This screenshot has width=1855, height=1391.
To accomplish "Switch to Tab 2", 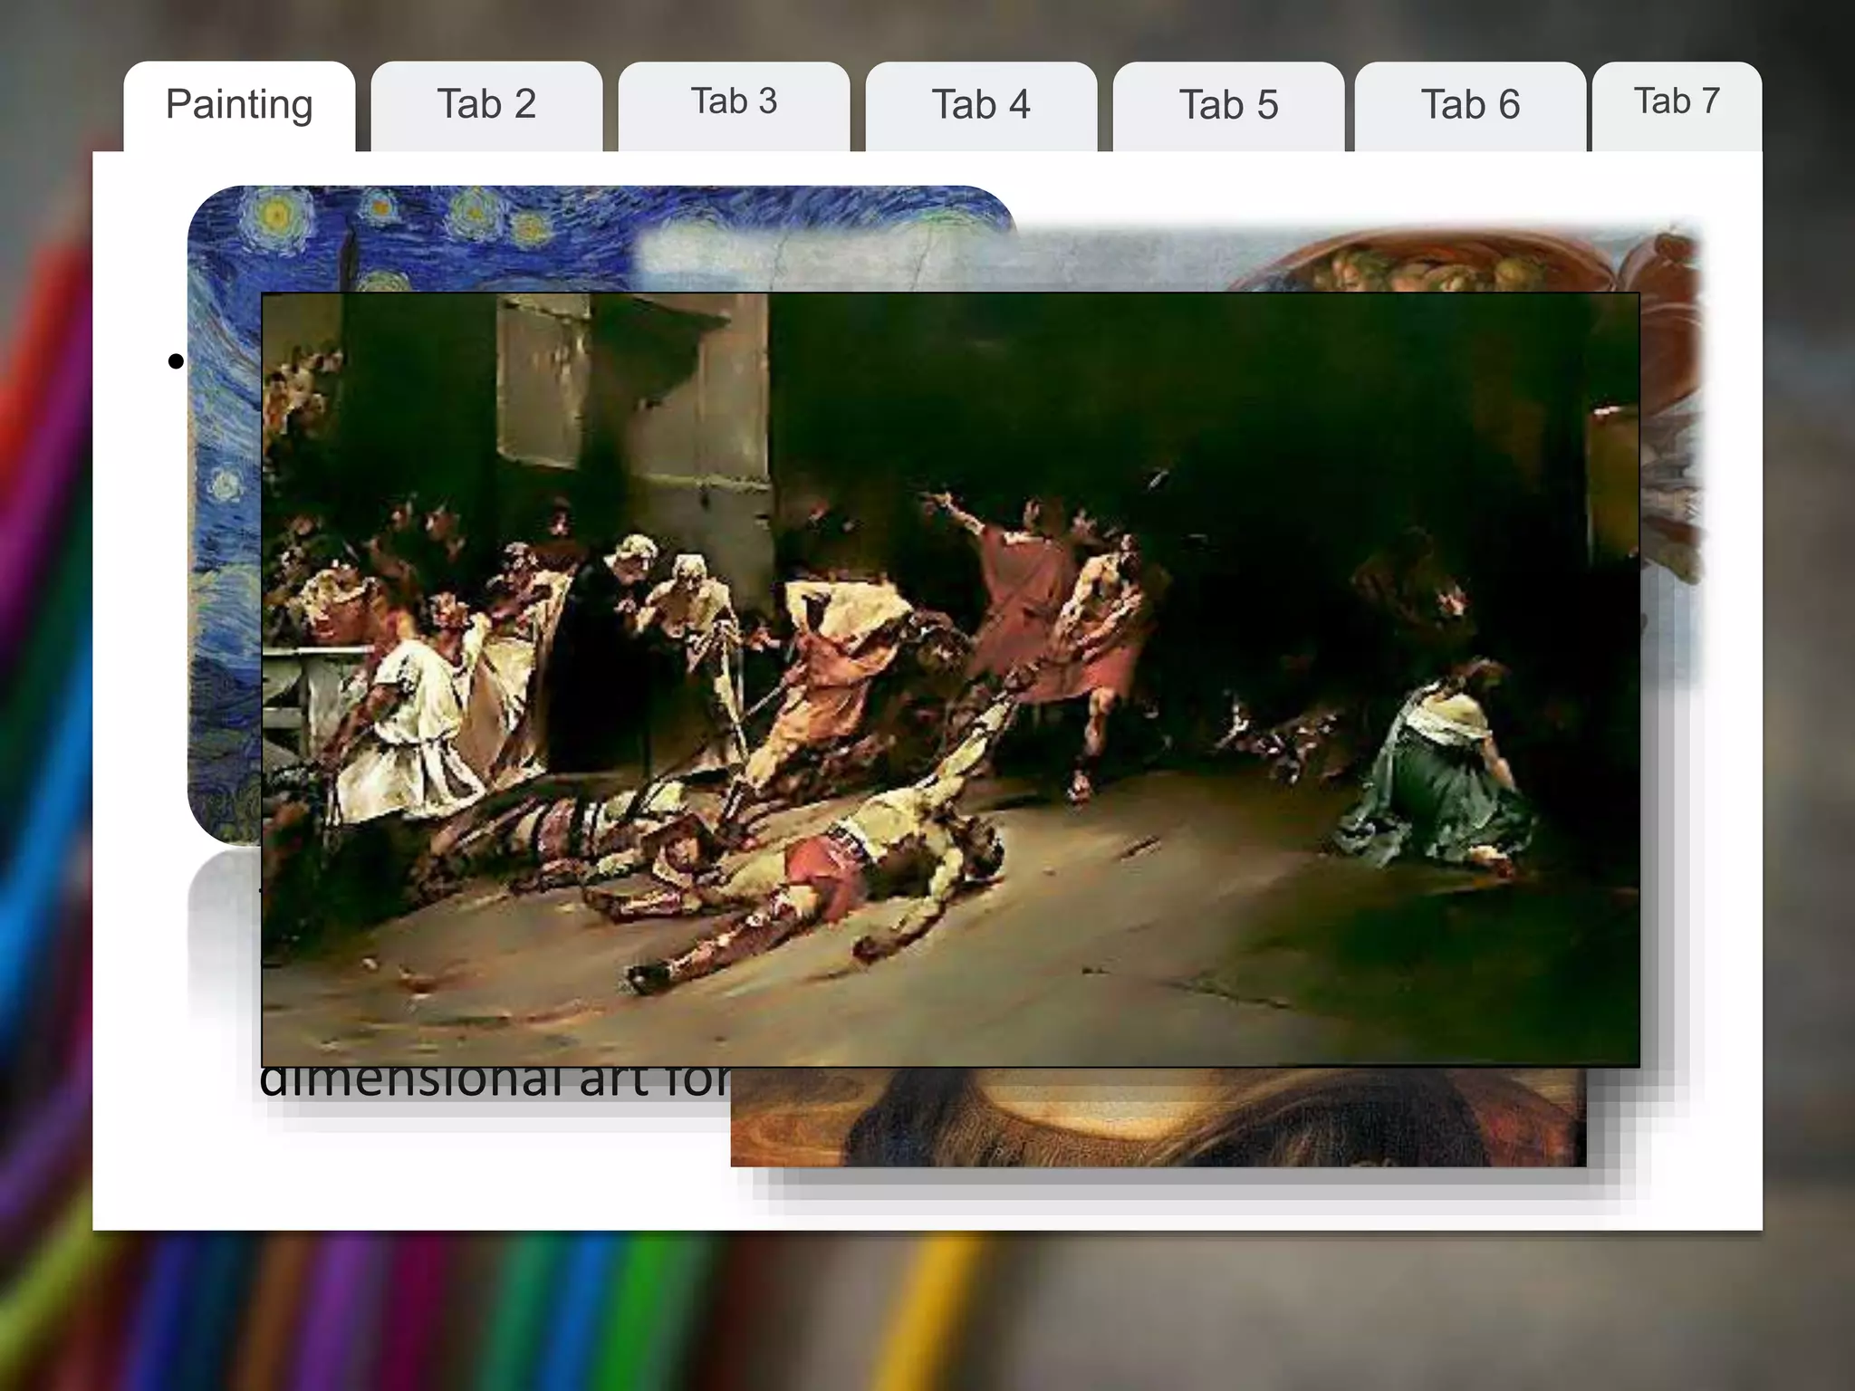I will [x=486, y=105].
